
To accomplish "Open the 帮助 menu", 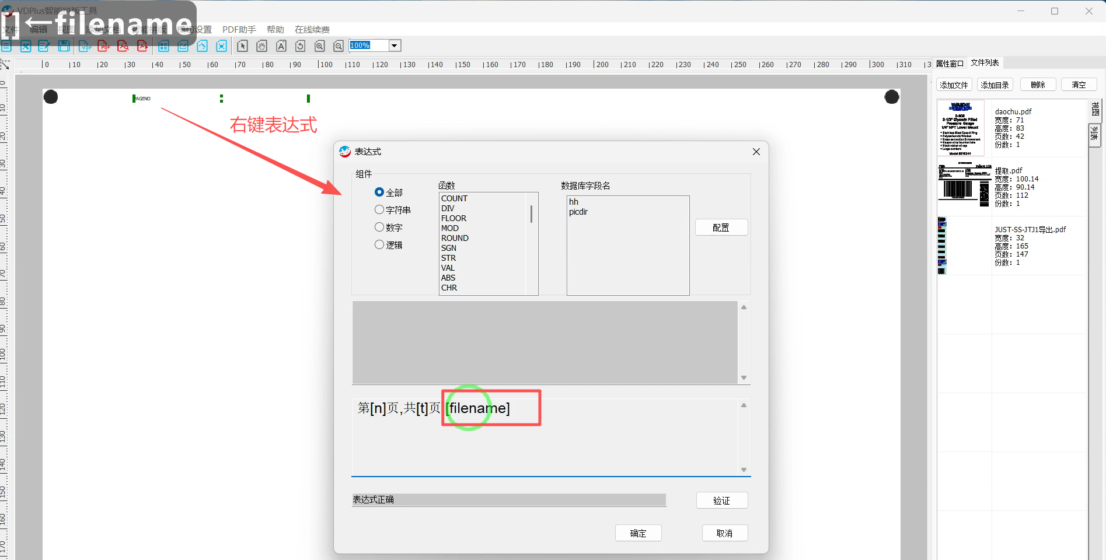I will 275,30.
